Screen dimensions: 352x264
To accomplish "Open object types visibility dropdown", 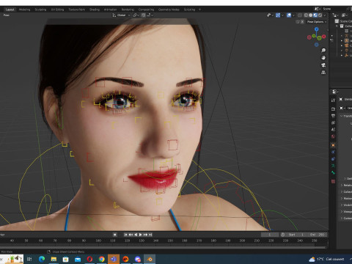I will click(270, 15).
